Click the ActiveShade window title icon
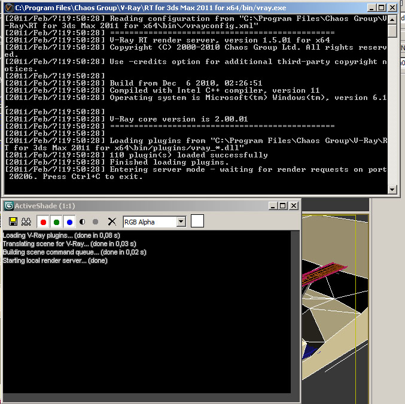The image size is (405, 404). coord(9,206)
